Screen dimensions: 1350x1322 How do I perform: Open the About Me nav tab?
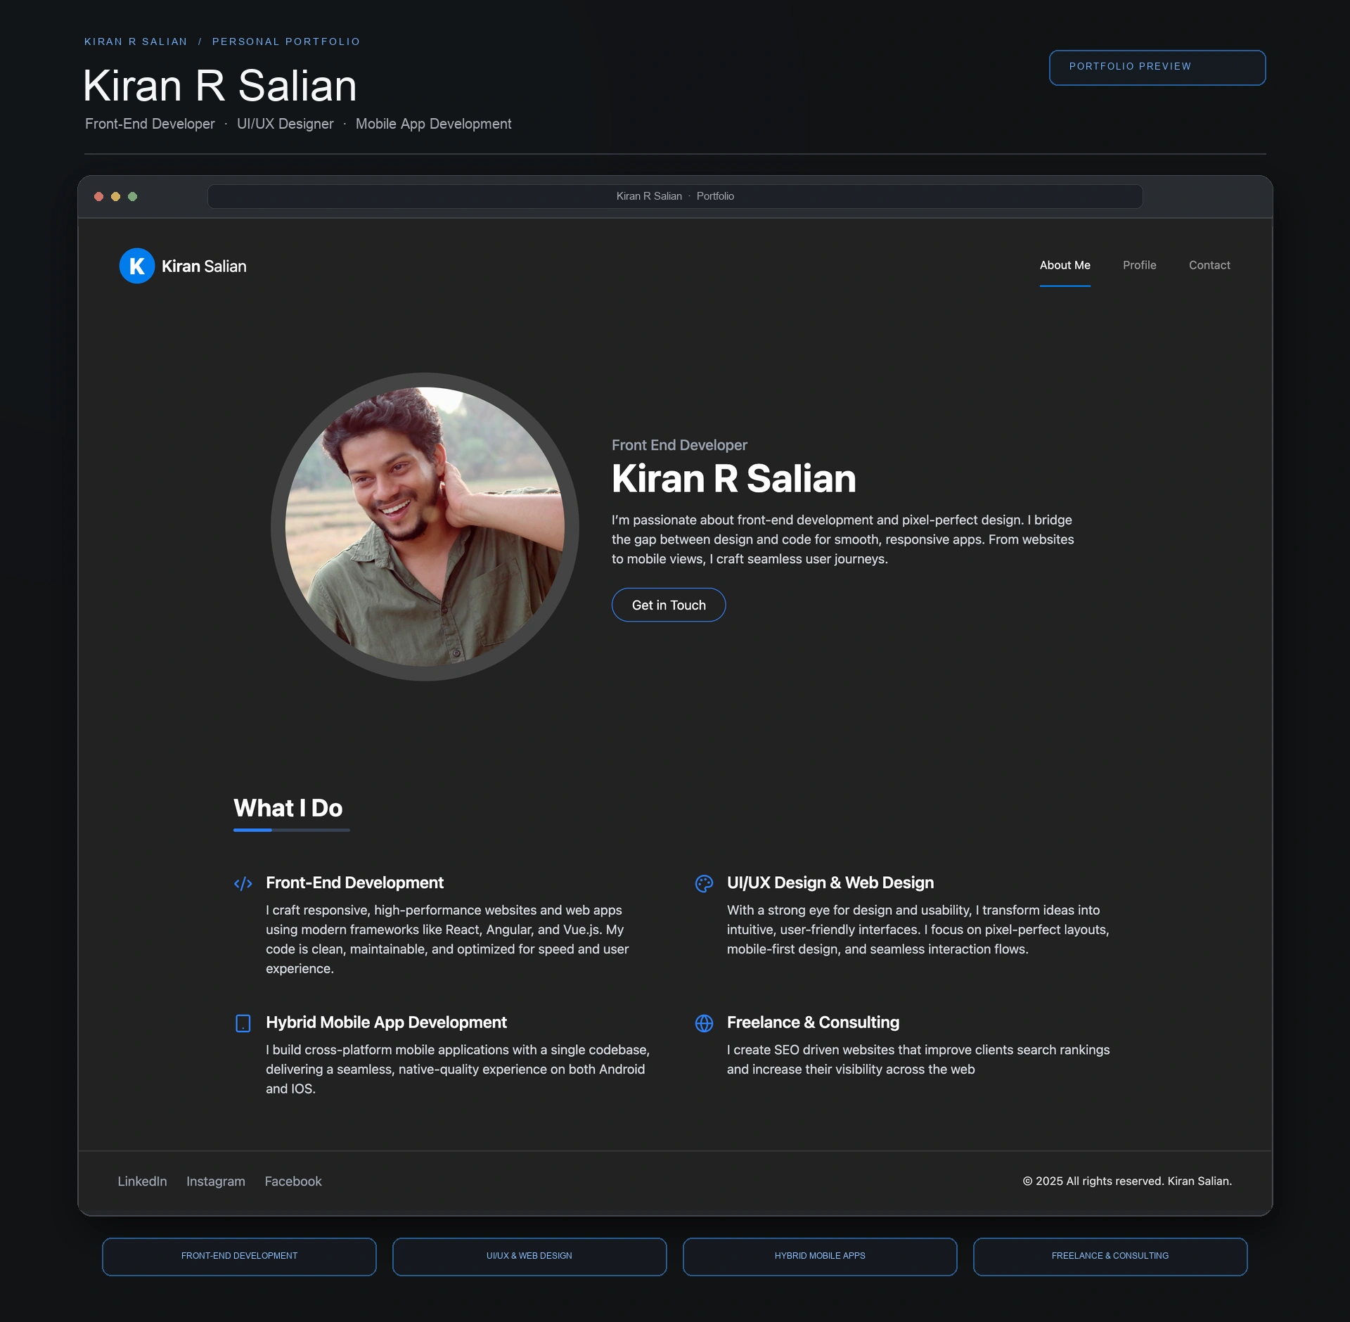[x=1065, y=265]
